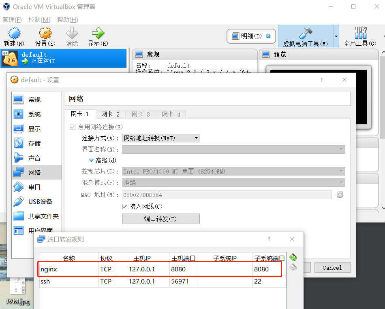Open interface Name (界面名称) dropdown
This screenshot has height=309, width=385.
click(233, 150)
